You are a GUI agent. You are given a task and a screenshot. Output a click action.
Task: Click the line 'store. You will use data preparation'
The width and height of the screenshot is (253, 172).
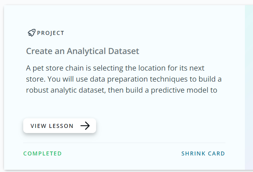[x=123, y=79]
